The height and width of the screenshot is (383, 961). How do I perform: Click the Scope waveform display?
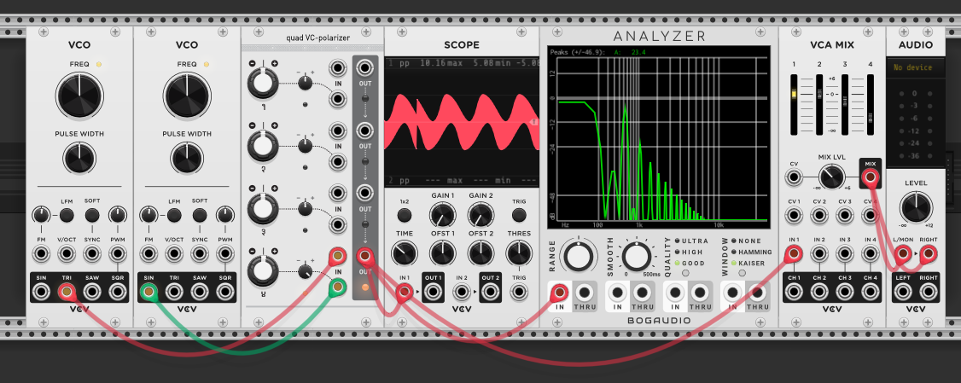point(462,121)
